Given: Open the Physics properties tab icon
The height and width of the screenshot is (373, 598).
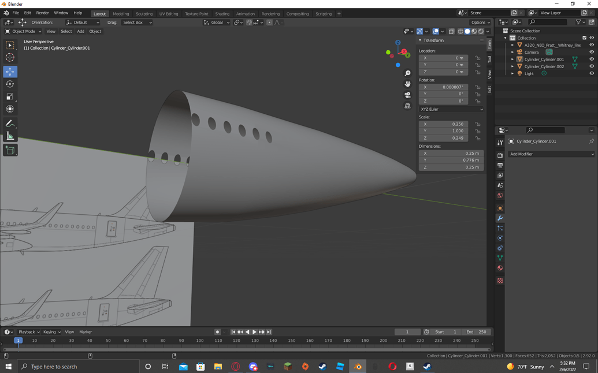Looking at the screenshot, I should point(500,238).
